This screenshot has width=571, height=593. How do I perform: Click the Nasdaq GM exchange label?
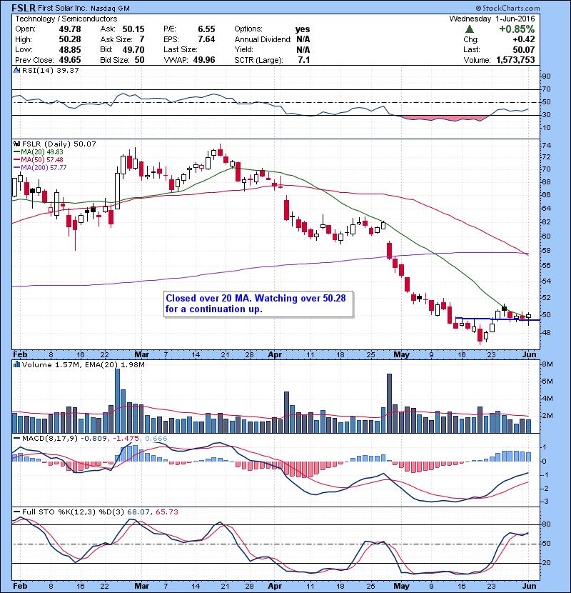click(111, 9)
